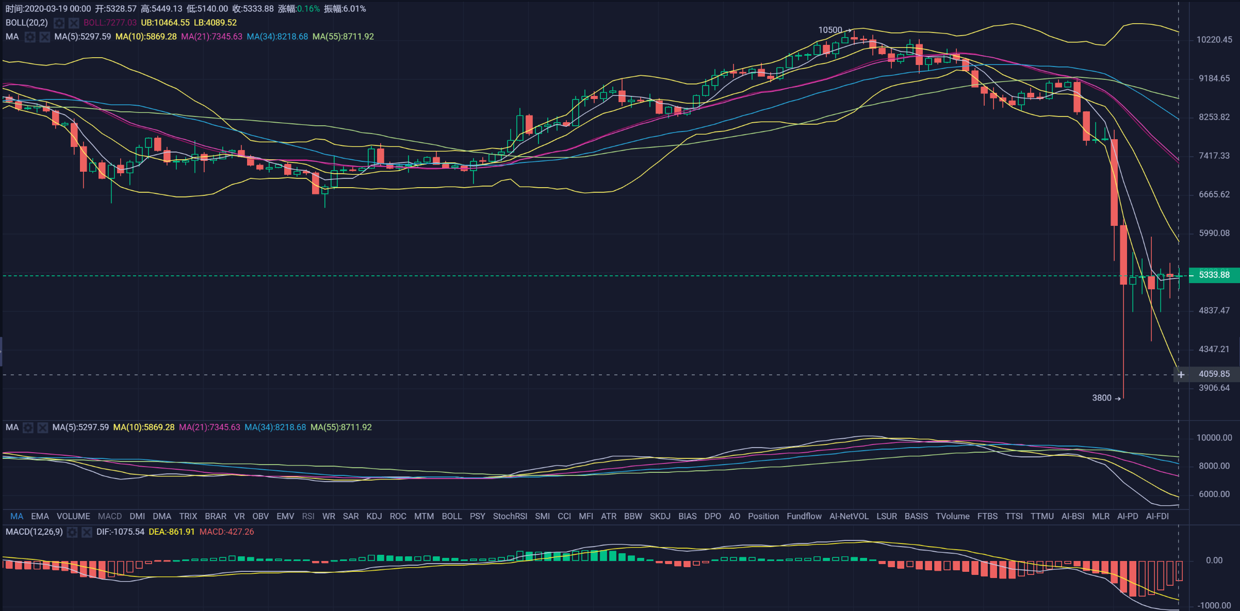Select the MLR indicator
Screen dimensions: 1240x611
[x=1101, y=516]
